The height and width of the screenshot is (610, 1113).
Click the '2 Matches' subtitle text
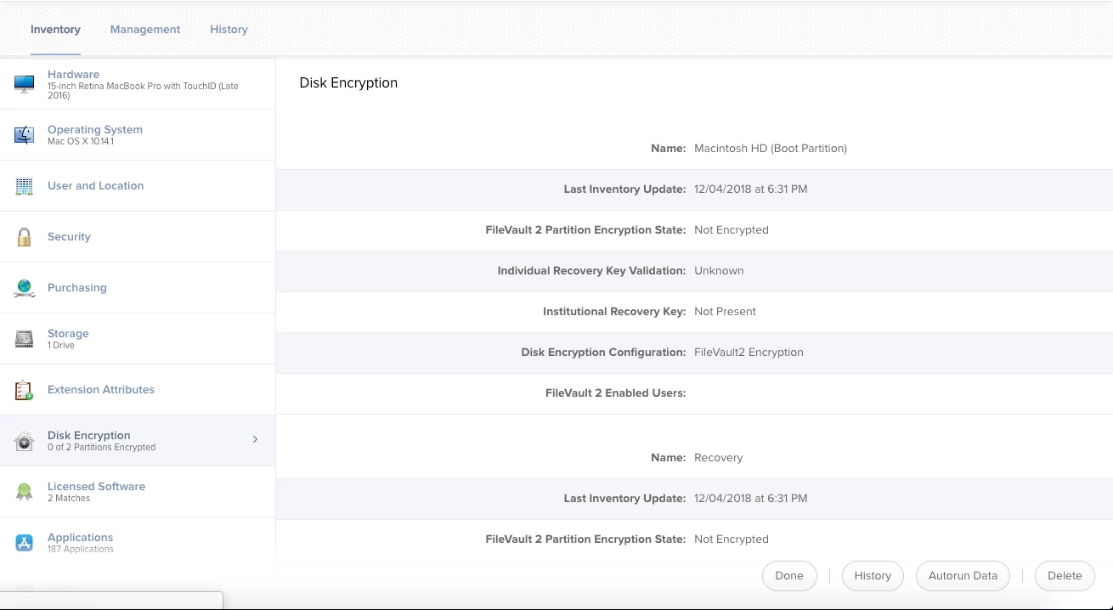(x=69, y=498)
